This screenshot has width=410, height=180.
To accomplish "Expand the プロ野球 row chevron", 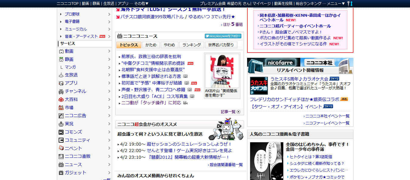I will click(x=109, y=14).
